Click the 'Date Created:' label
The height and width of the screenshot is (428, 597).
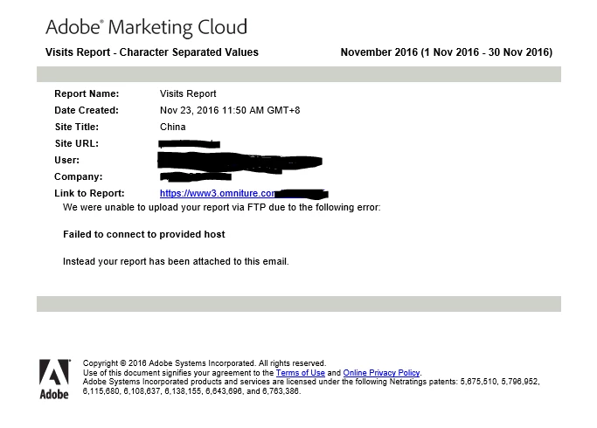click(x=87, y=110)
